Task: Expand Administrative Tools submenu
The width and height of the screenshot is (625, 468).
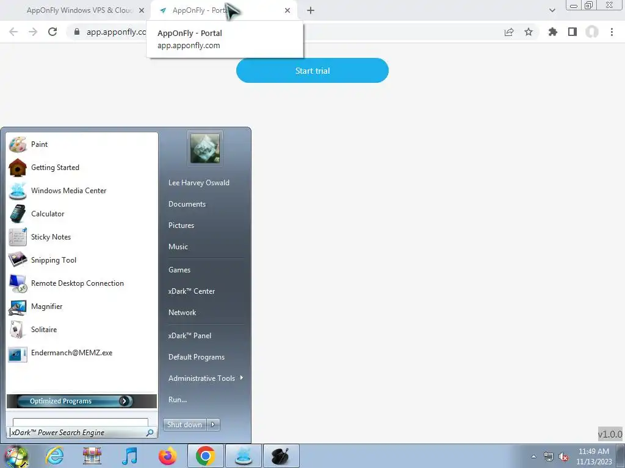Action: coord(205,378)
